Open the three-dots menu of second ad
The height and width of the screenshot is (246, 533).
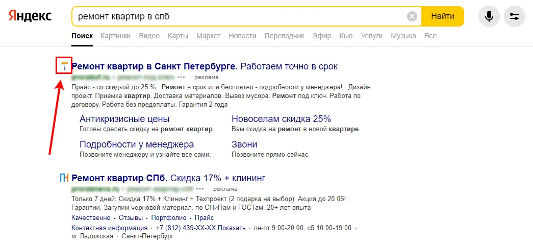coord(200,189)
